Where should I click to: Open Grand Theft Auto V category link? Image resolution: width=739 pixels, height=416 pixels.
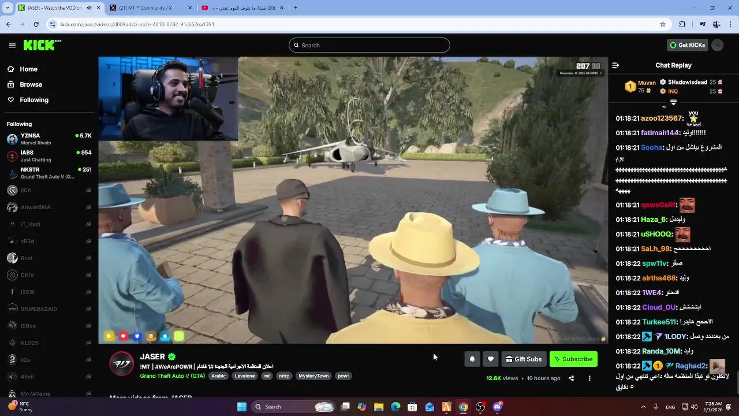(172, 376)
